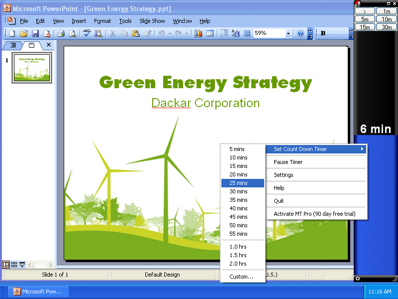Set timer with the 10m button

tap(387, 19)
